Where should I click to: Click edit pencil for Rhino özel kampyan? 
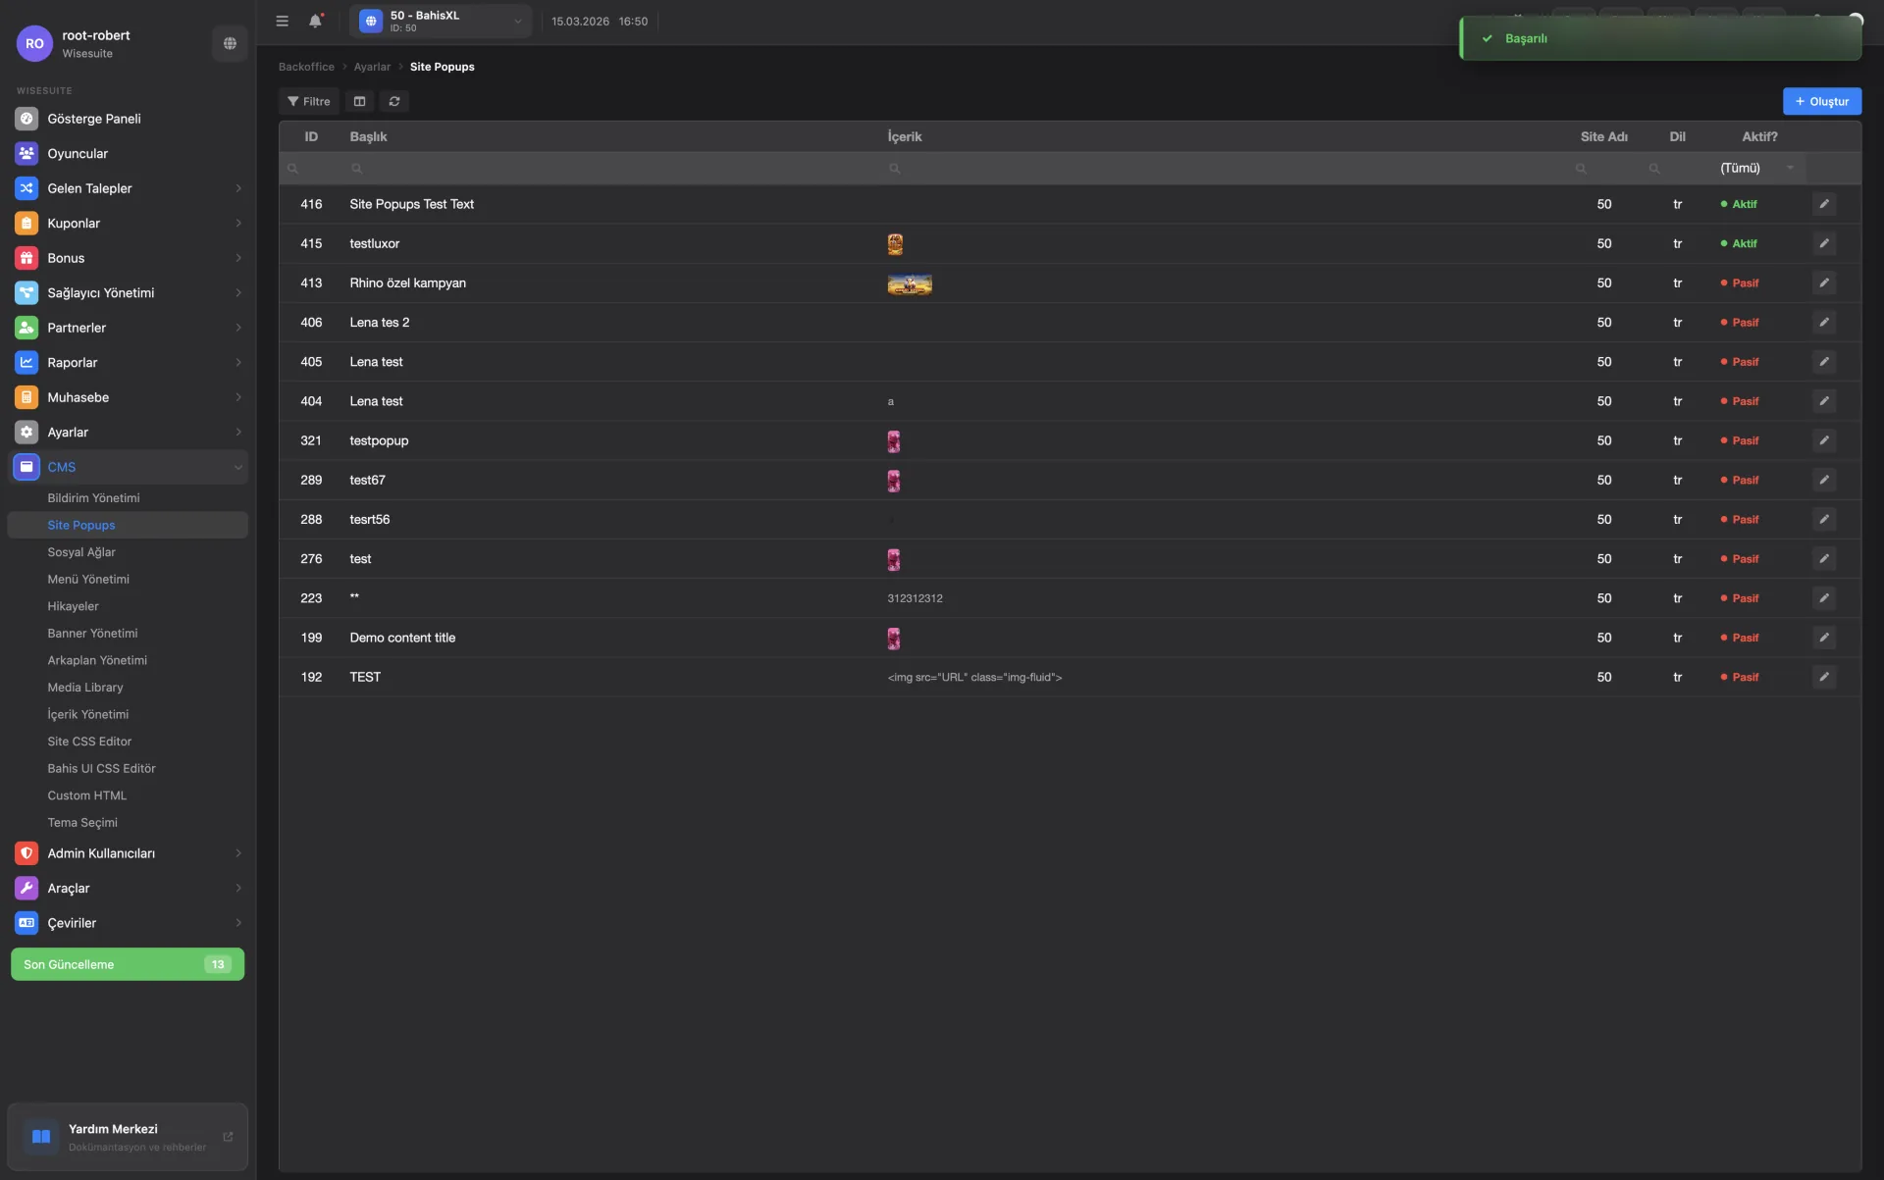1823,282
